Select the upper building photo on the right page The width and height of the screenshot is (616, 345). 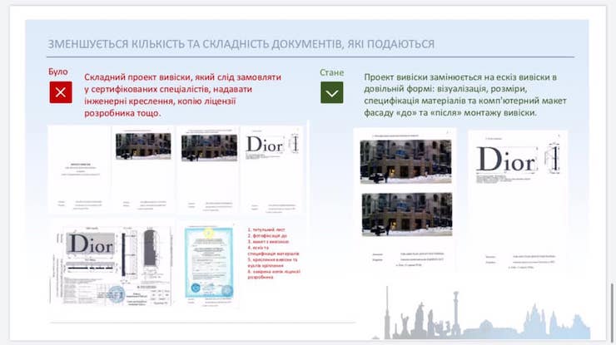pyautogui.click(x=406, y=160)
